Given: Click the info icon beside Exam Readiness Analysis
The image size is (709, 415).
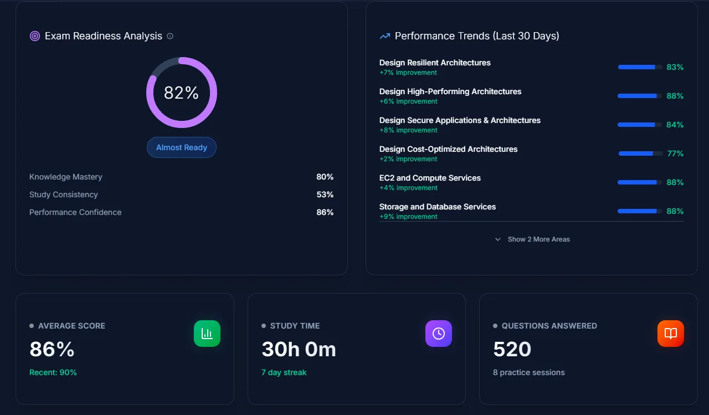Looking at the screenshot, I should pos(170,36).
